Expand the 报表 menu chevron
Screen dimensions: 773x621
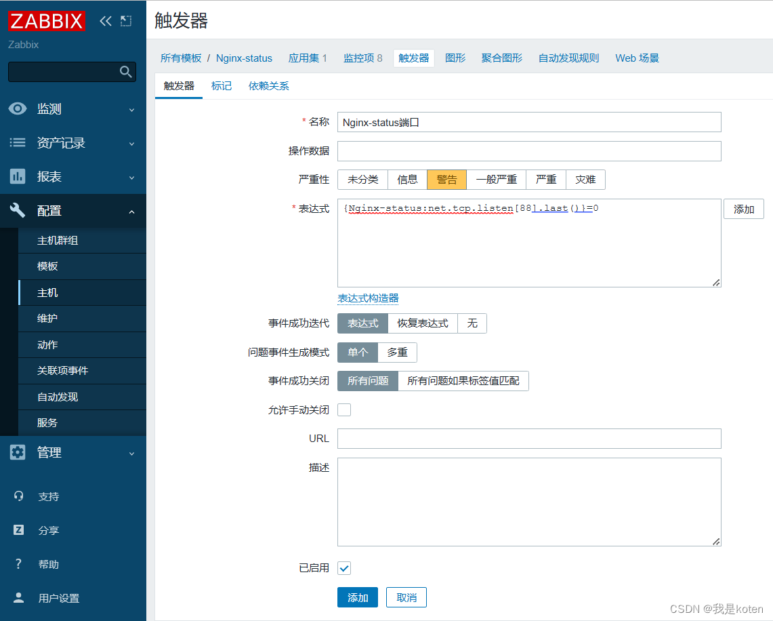click(x=132, y=178)
